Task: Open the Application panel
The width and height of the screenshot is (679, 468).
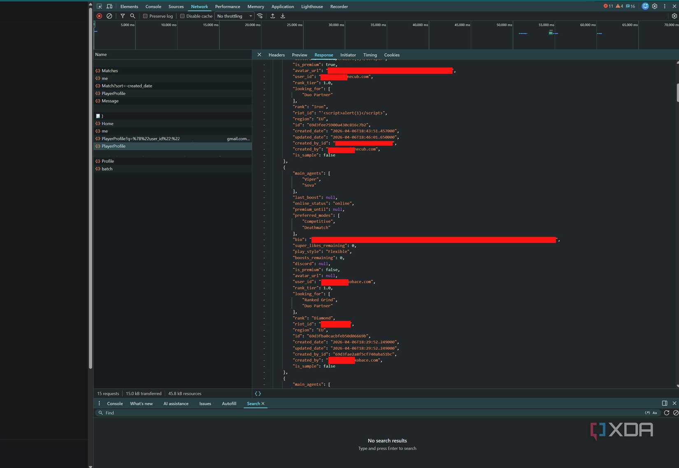Action: [x=283, y=6]
